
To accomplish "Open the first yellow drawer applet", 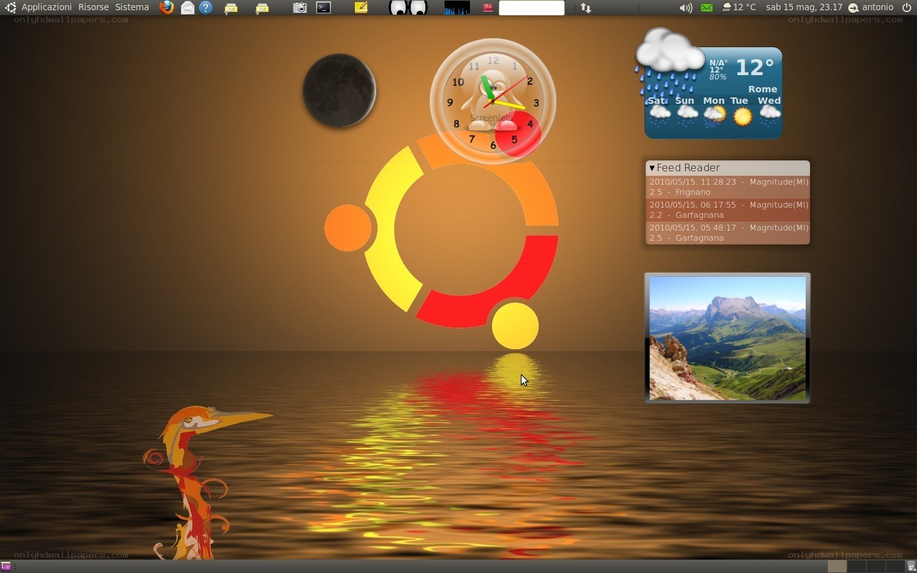I will click(x=231, y=8).
